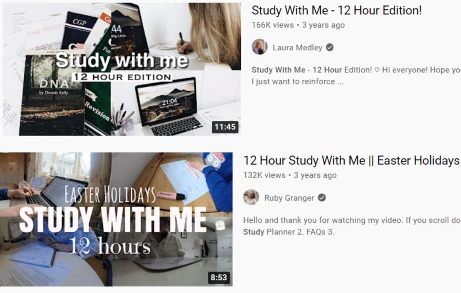Screen dimensions: 461x293
Task: Click description starting 'Study With Me - 12 Hour Edition! Hi everyone'
Action: (x=356, y=70)
